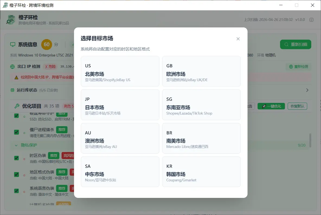This screenshot has width=321, height=215.
Task: Click the 橙子环检 logo in the title bar
Action: point(5,5)
